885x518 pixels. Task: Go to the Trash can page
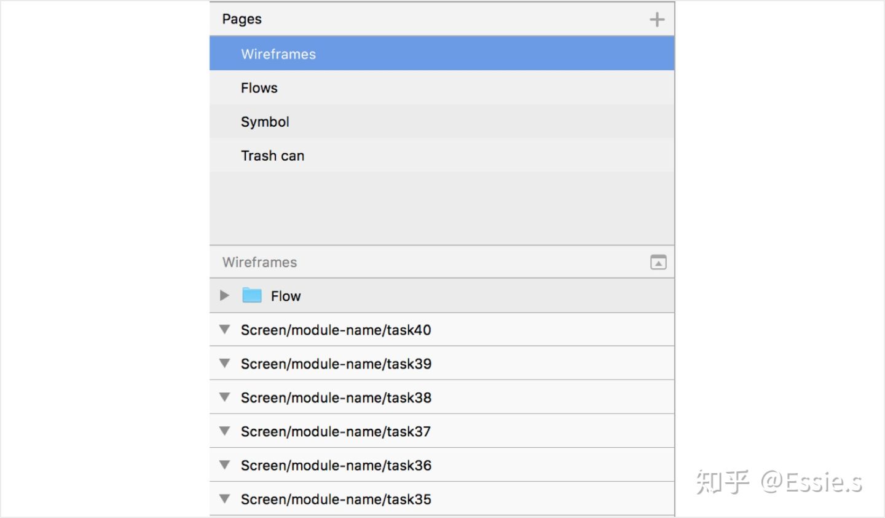[x=272, y=156]
